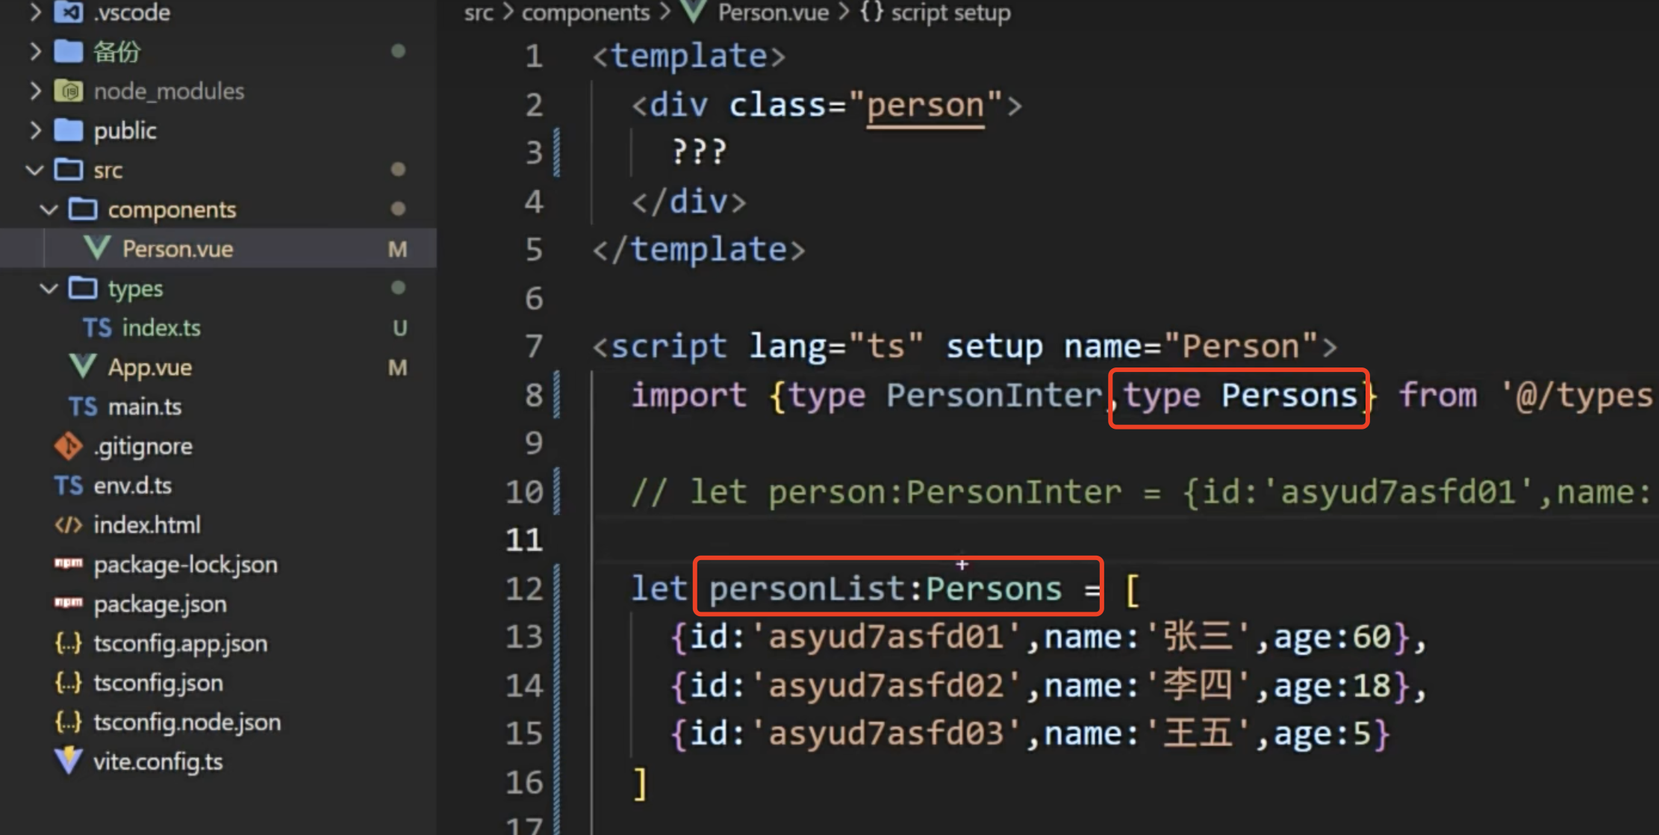Click the components breadcrumb segment
The height and width of the screenshot is (835, 1659).
(585, 13)
